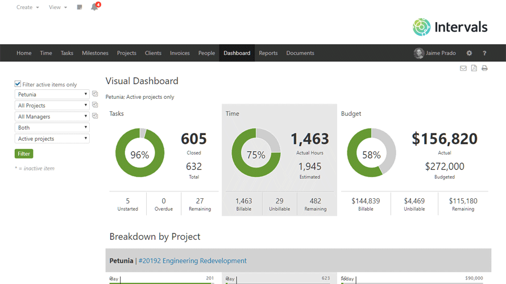Click Jaime Prado avatar picture
506x284 pixels.
[418, 53]
